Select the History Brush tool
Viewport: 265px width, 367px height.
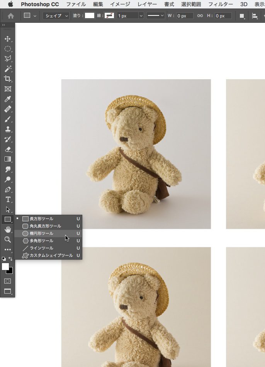7,139
